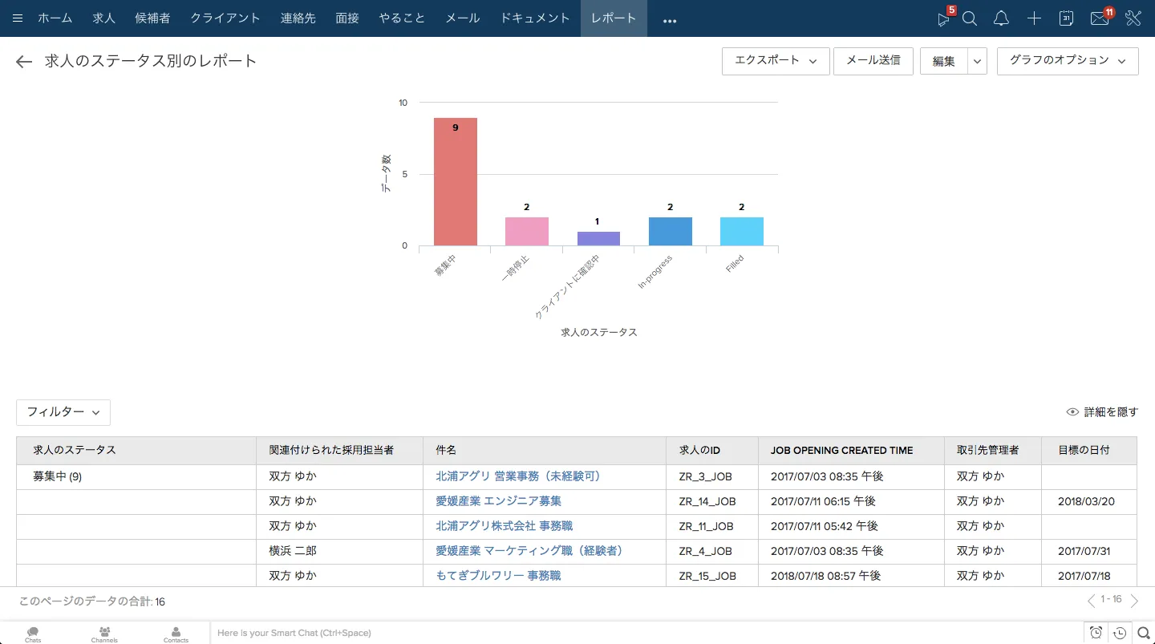Expand the エクスポート dropdown
1155x644 pixels.
776,61
